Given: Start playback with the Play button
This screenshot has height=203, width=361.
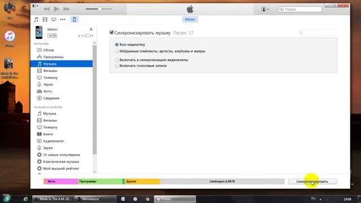Looking at the screenshot, I should [56, 9].
